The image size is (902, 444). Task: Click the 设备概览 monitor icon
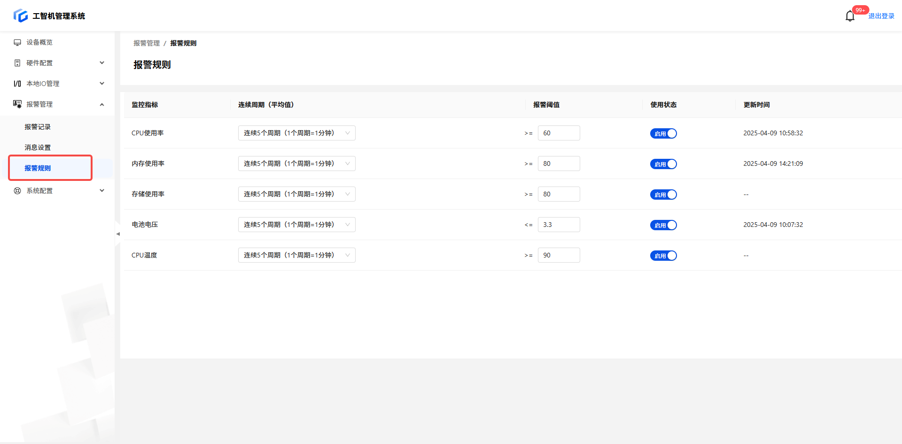tap(17, 42)
